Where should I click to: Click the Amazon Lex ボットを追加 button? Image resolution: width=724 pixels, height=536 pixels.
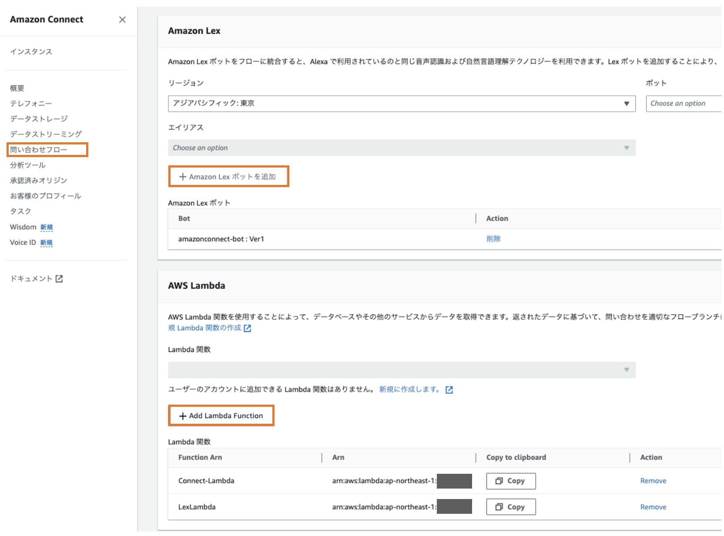coord(228,176)
